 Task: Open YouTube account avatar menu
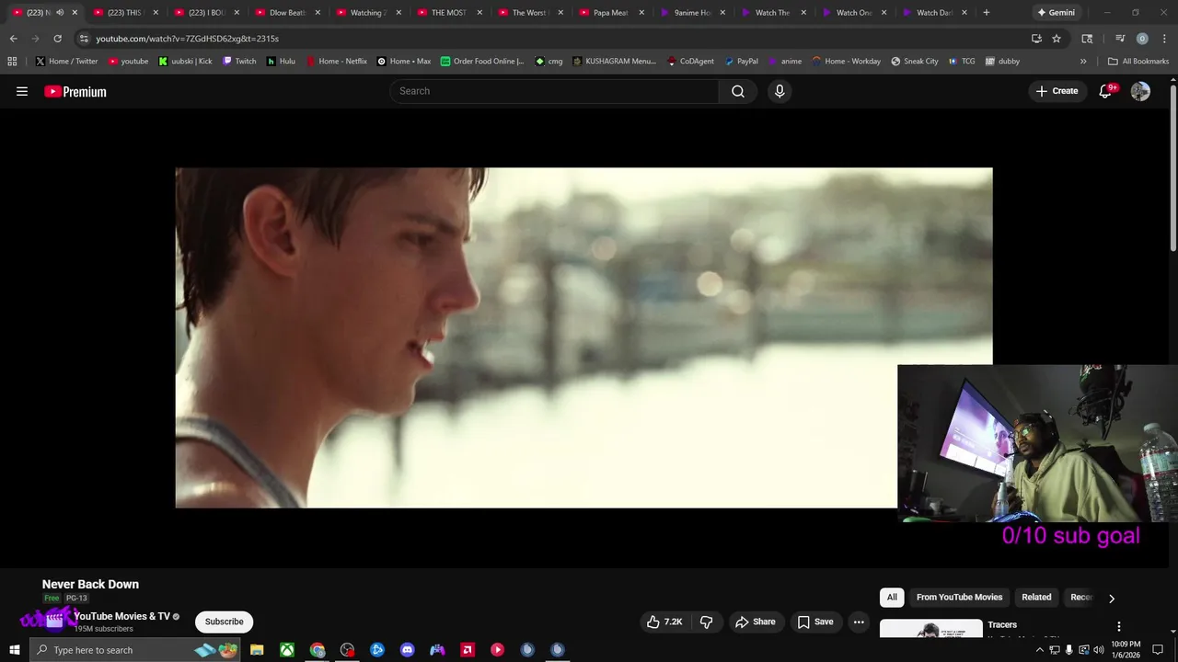pos(1140,91)
